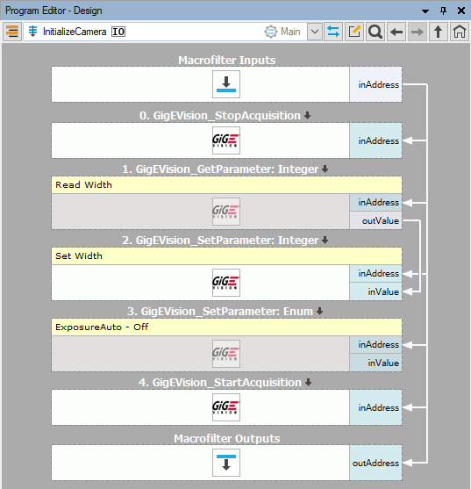Click the edit pencil toolbar icon
The image size is (471, 489).
(x=354, y=32)
